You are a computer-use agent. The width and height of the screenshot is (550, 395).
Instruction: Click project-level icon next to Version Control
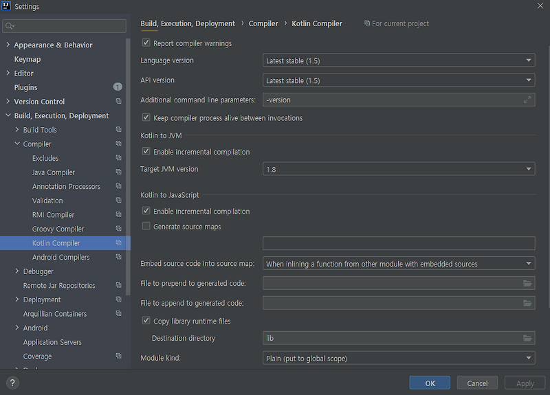click(x=118, y=101)
